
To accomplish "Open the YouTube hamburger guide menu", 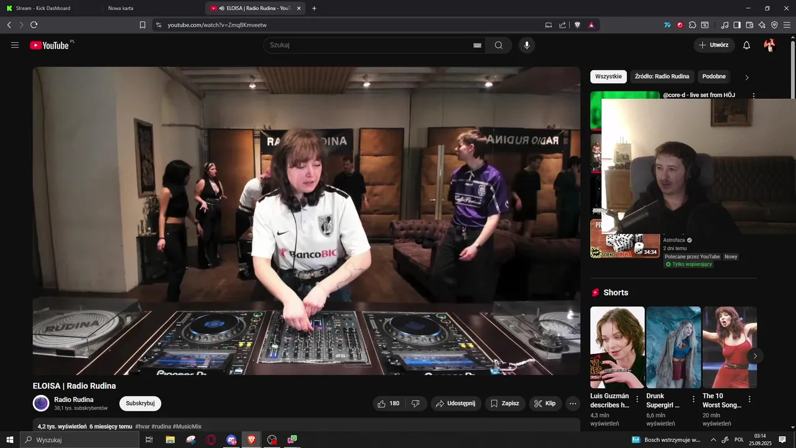I will (15, 45).
